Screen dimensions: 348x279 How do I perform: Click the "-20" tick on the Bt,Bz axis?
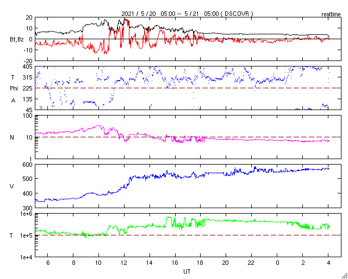tap(29, 60)
